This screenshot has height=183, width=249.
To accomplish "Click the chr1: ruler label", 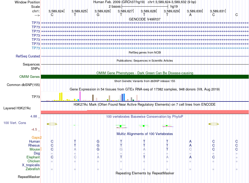I will (x=36, y=11).
